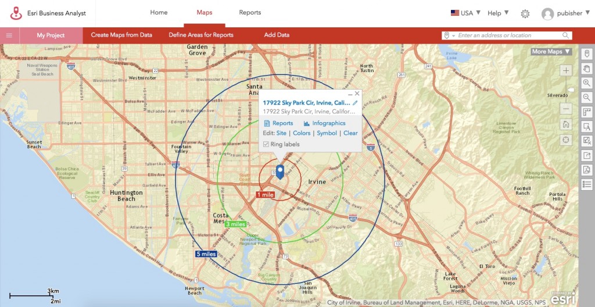Open the Help dropdown
Screen dimensions: 595x307
(498, 13)
